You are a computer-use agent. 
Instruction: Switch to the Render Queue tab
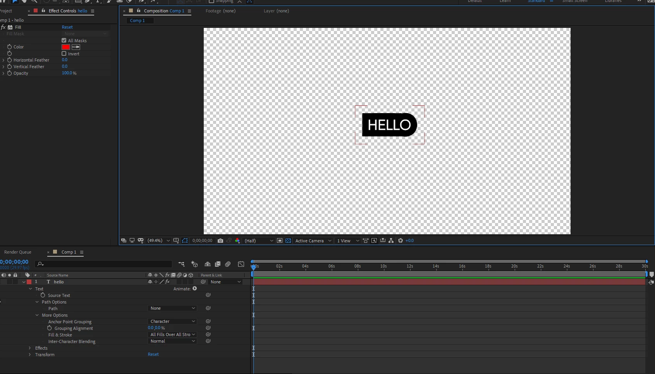point(18,252)
